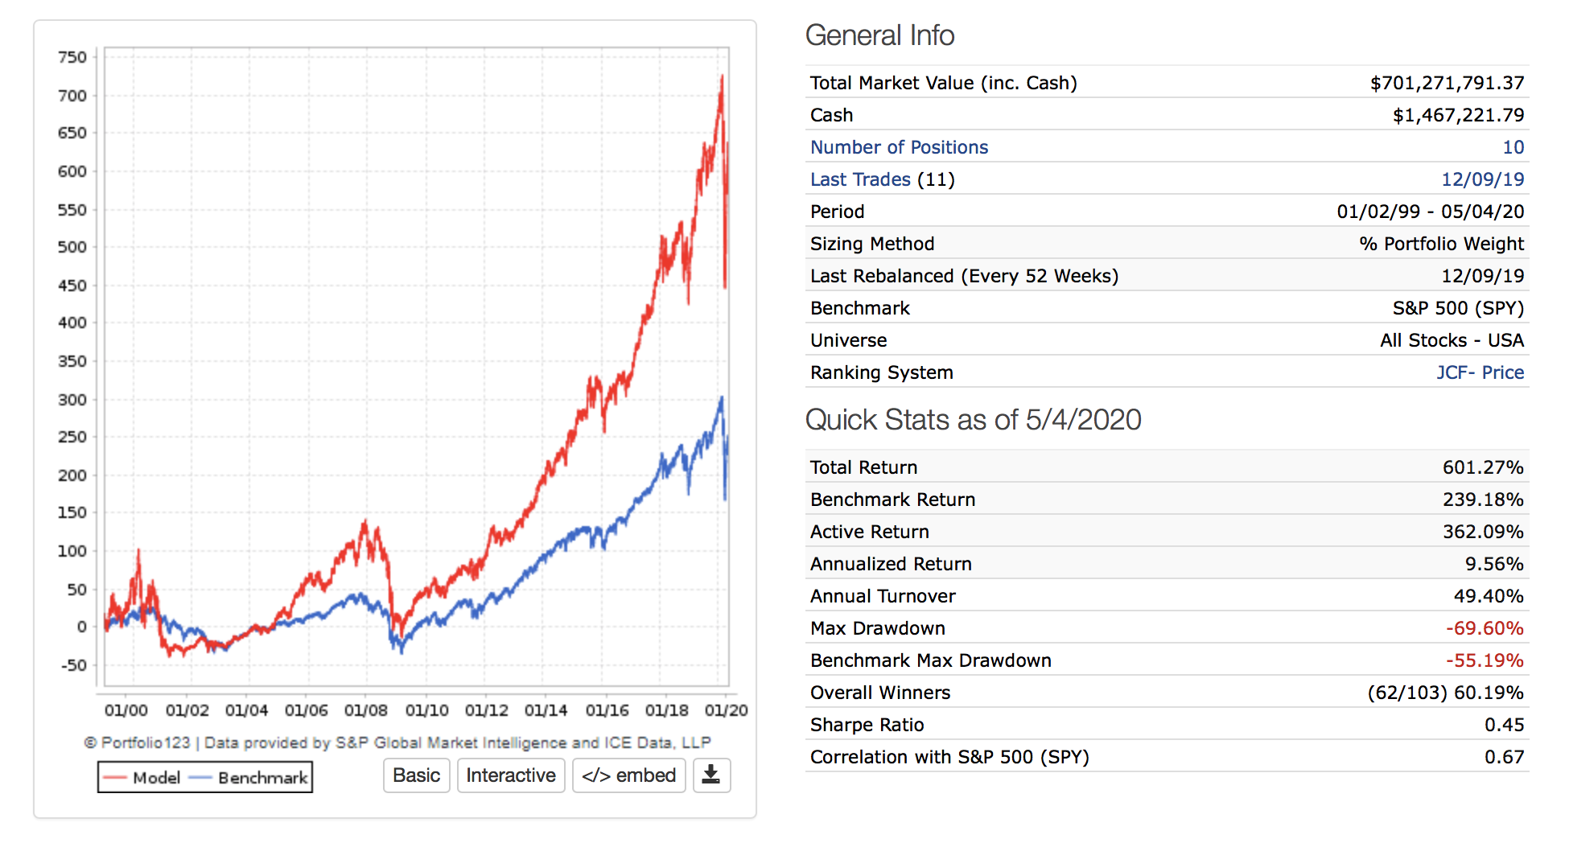This screenshot has height=843, width=1569.
Task: Switch chart to Basic view
Action: tap(416, 775)
